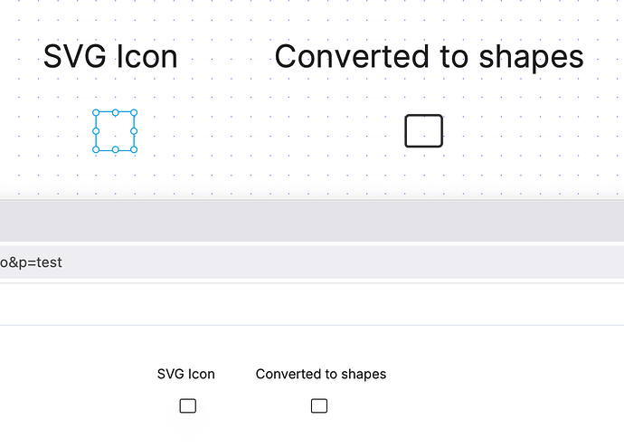Click the bottom-left selection handle
Viewport: 624px width, 448px height.
[96, 149]
